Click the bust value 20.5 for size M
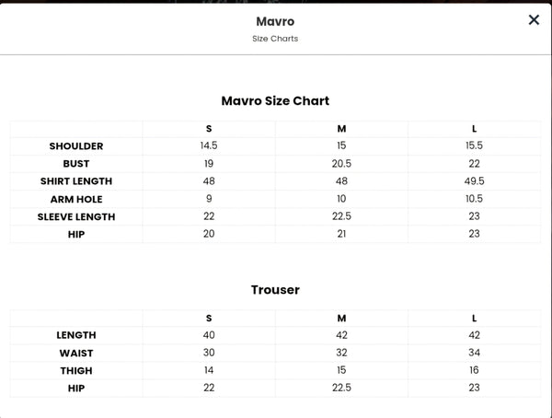Screen dimensions: 552x418 coord(341,164)
